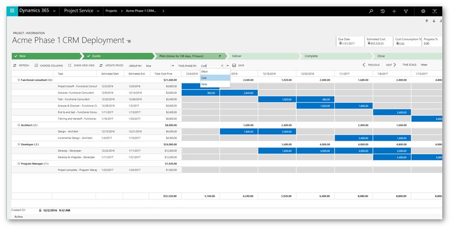Click the Refresh toolbar icon
Screen dimensions: 452x229
(x=15, y=65)
